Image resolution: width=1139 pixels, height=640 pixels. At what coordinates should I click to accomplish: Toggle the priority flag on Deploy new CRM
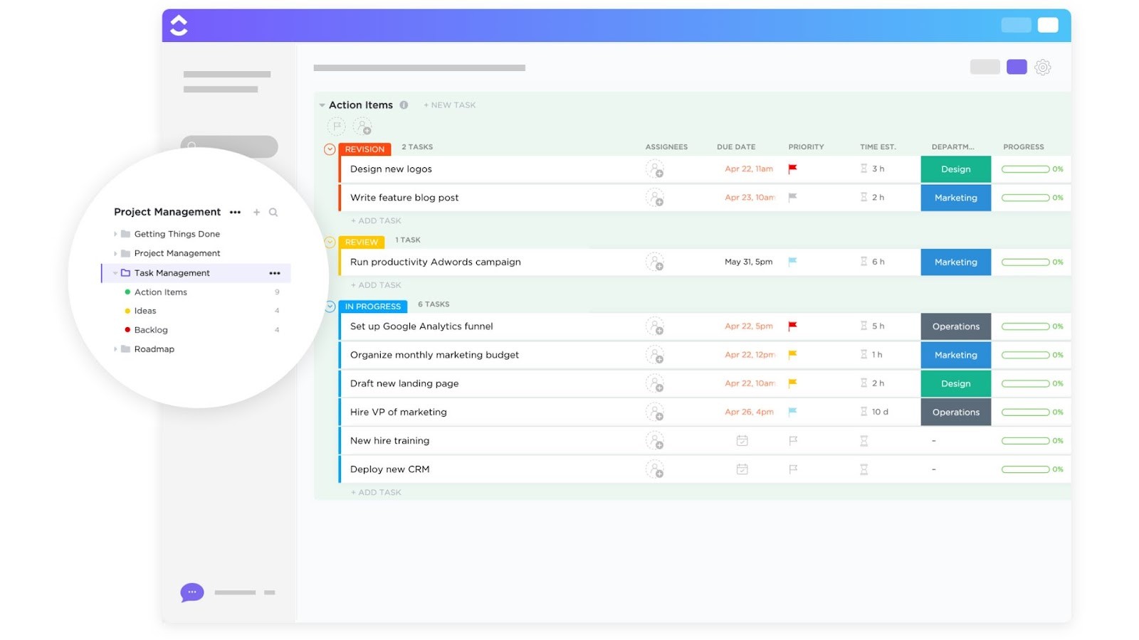coord(792,469)
